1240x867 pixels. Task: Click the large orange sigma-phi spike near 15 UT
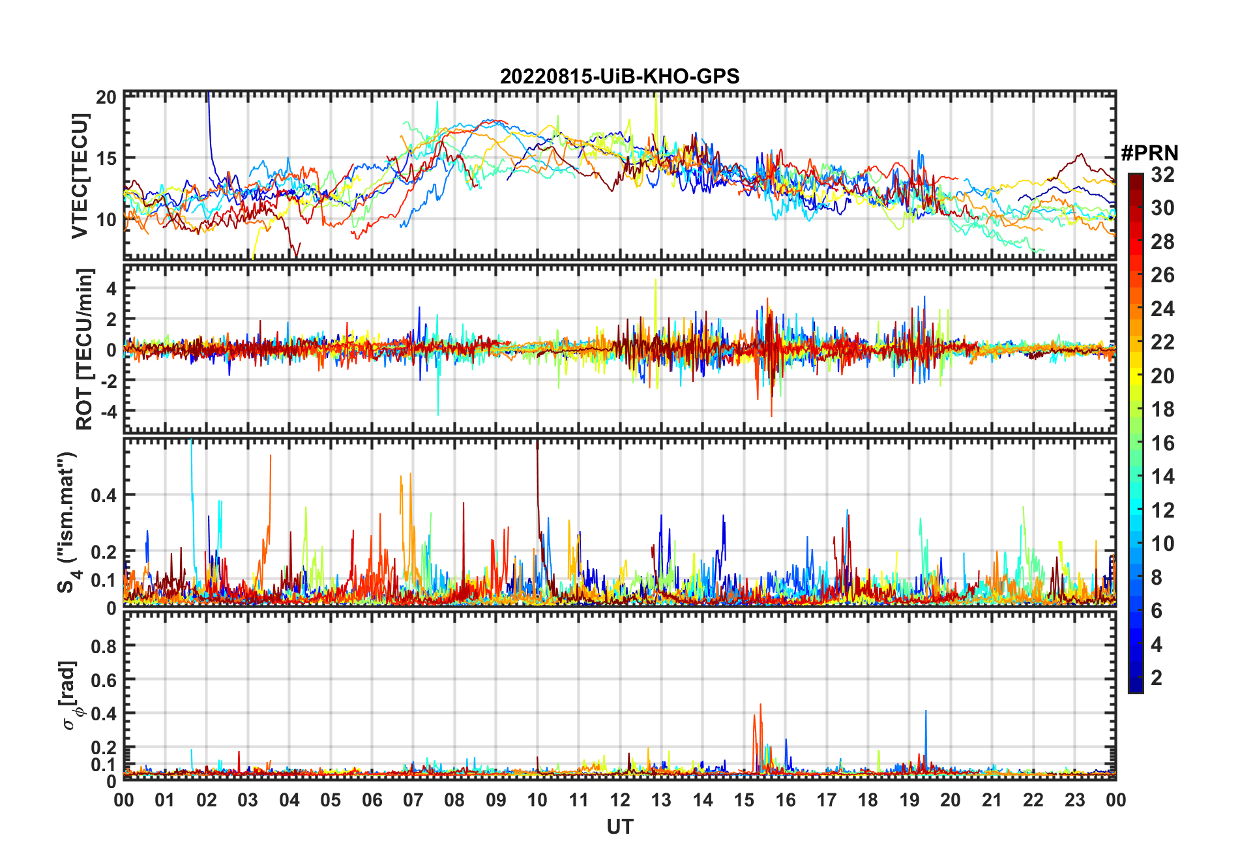tap(760, 737)
